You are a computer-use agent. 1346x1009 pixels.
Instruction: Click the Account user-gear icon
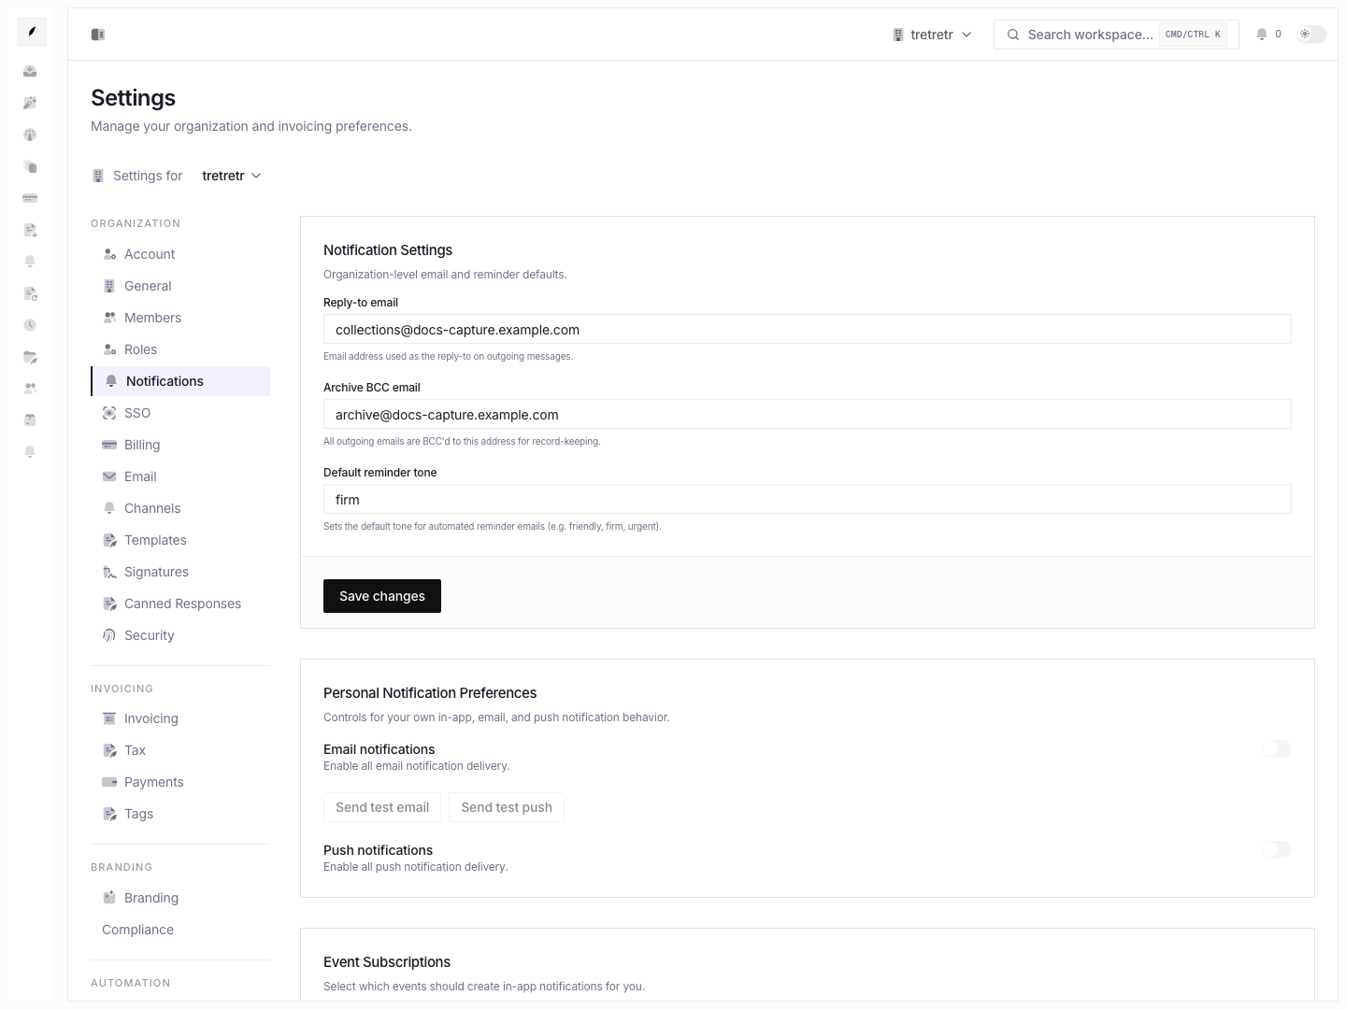coord(109,254)
